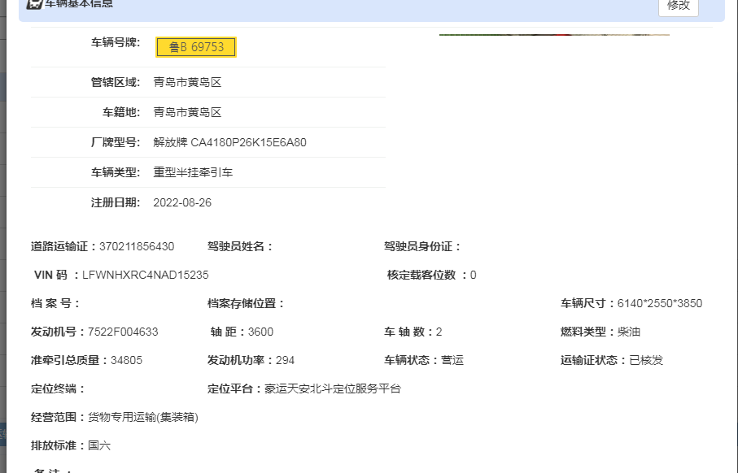
Task: Open the vehicle photo thumbnail
Action: (x=553, y=35)
